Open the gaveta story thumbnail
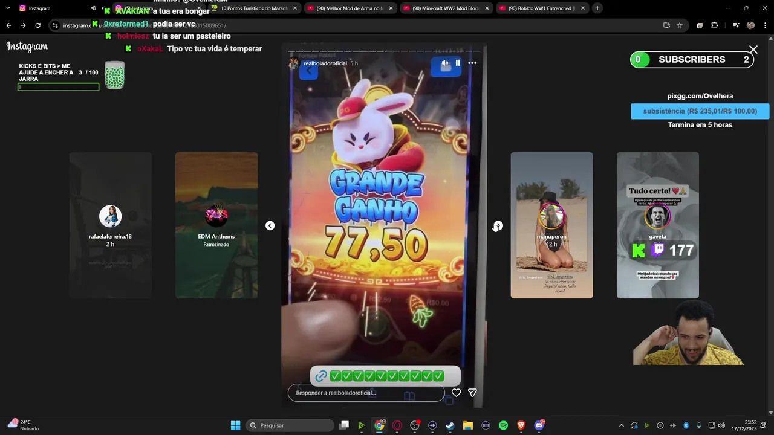Screen dimensions: 774x435 point(658,225)
